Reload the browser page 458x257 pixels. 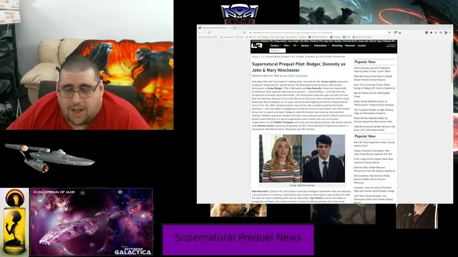click(x=209, y=32)
